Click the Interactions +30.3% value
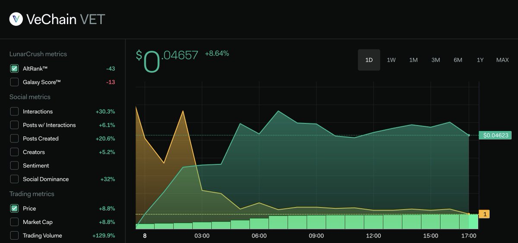518x243 pixels. click(x=105, y=112)
